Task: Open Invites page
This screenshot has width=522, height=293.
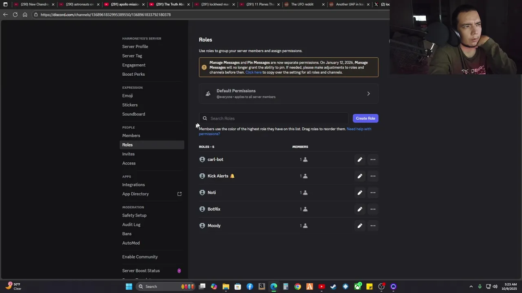Action: pos(128,154)
